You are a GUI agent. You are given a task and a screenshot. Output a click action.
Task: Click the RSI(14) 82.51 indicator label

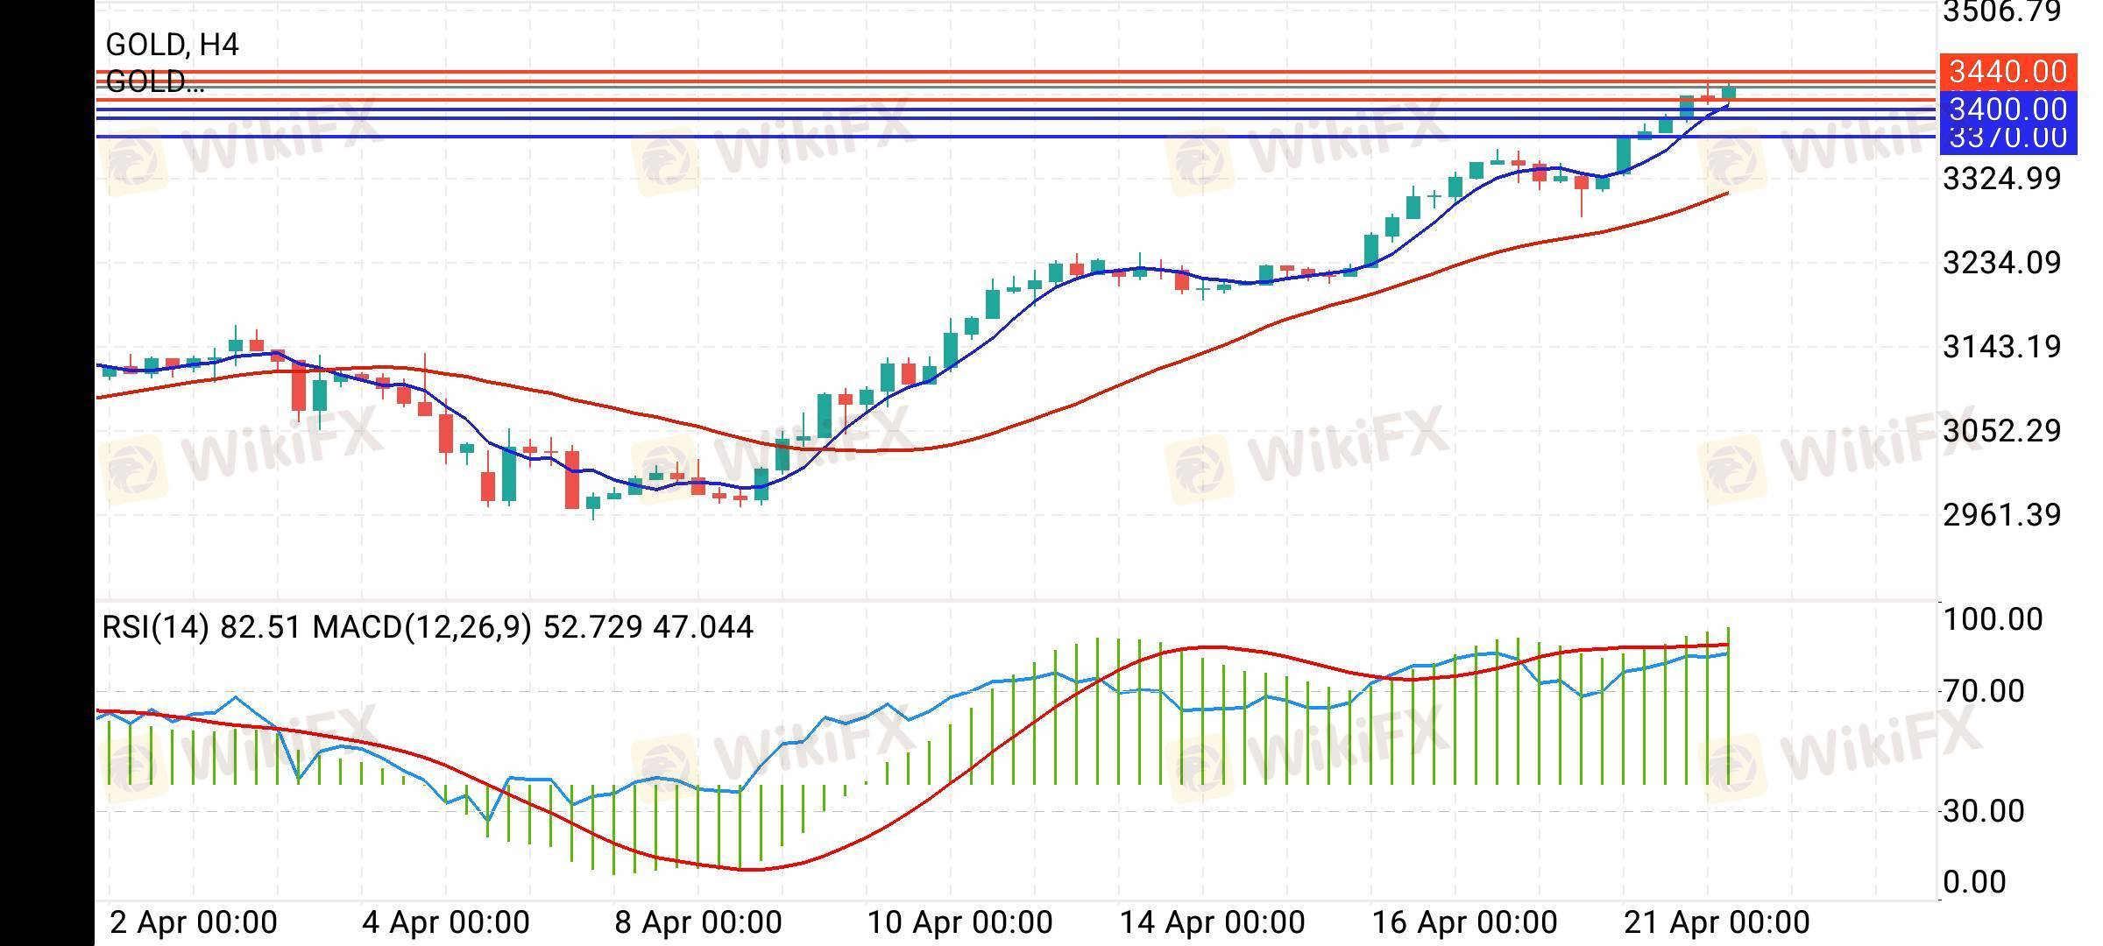202,627
